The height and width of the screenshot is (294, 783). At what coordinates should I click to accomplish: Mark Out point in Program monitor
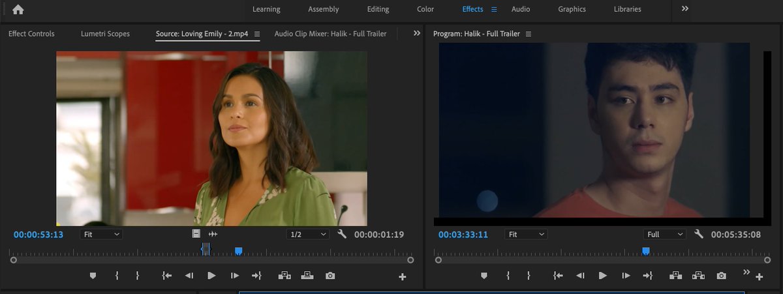click(528, 276)
